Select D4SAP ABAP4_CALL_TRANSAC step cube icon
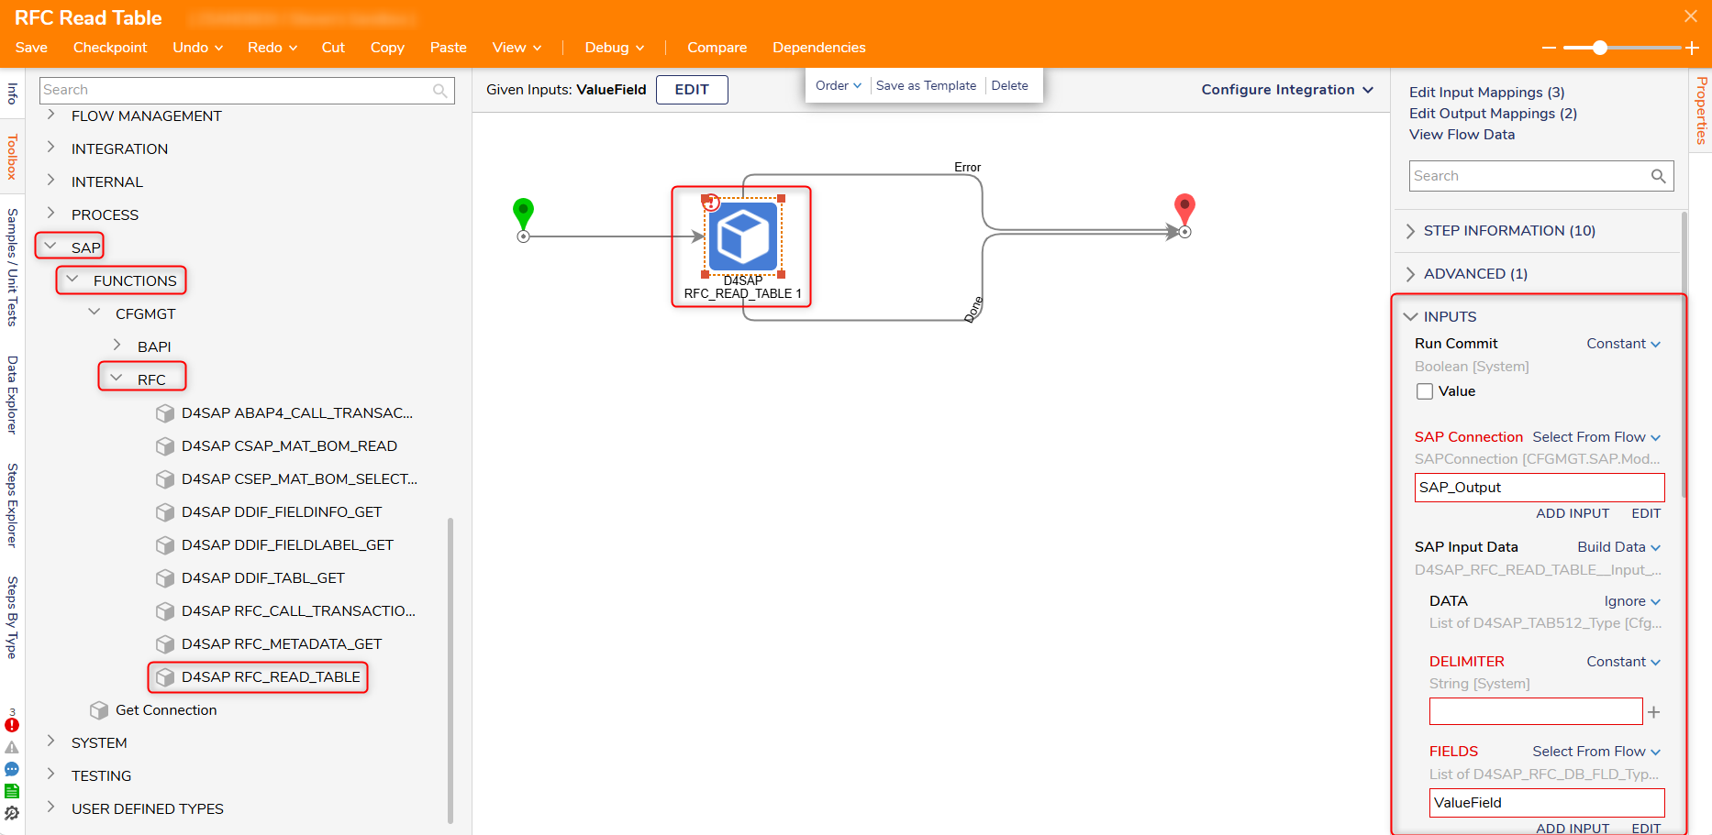The width and height of the screenshot is (1712, 835). coord(165,413)
